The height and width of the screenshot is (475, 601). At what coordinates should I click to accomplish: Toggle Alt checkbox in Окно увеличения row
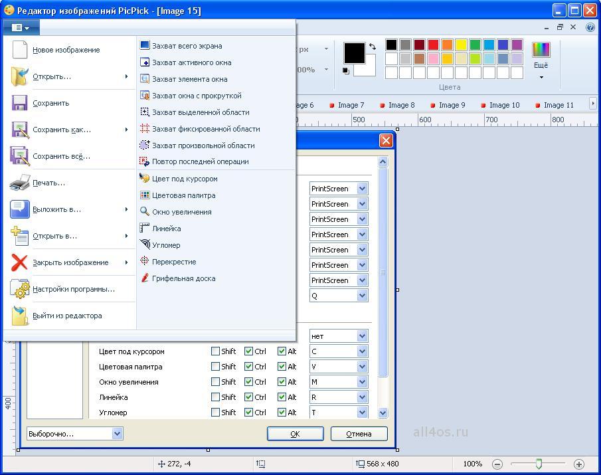pos(282,382)
